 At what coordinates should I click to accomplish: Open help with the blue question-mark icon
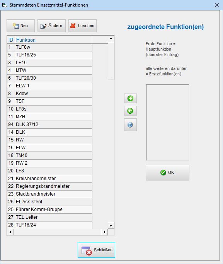pos(130,125)
